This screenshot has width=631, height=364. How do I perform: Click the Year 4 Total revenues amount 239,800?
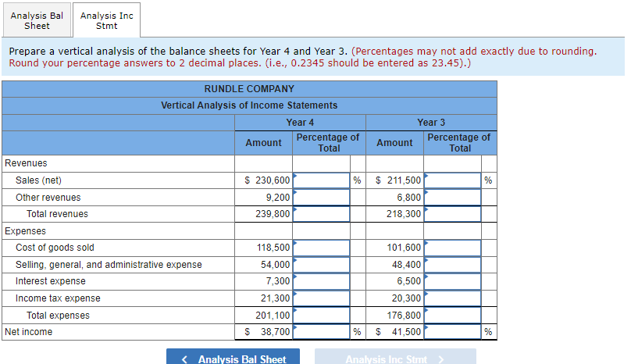tap(273, 214)
